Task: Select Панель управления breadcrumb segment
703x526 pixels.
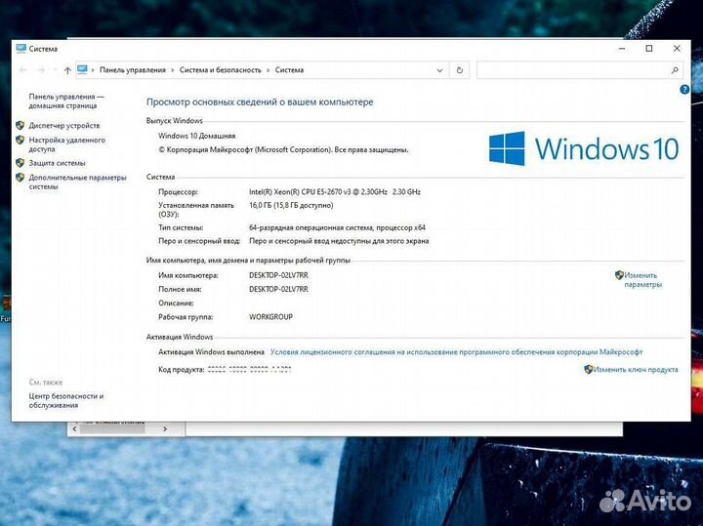Action: click(133, 70)
